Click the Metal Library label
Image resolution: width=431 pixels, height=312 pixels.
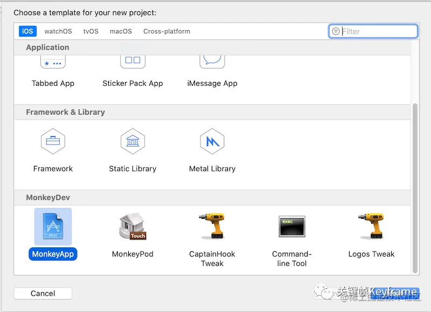point(212,169)
